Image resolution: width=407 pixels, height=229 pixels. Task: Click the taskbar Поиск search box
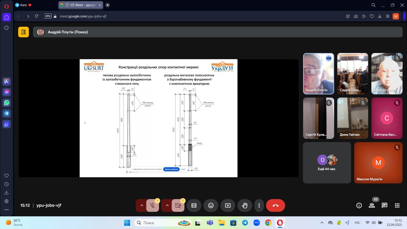(163, 223)
